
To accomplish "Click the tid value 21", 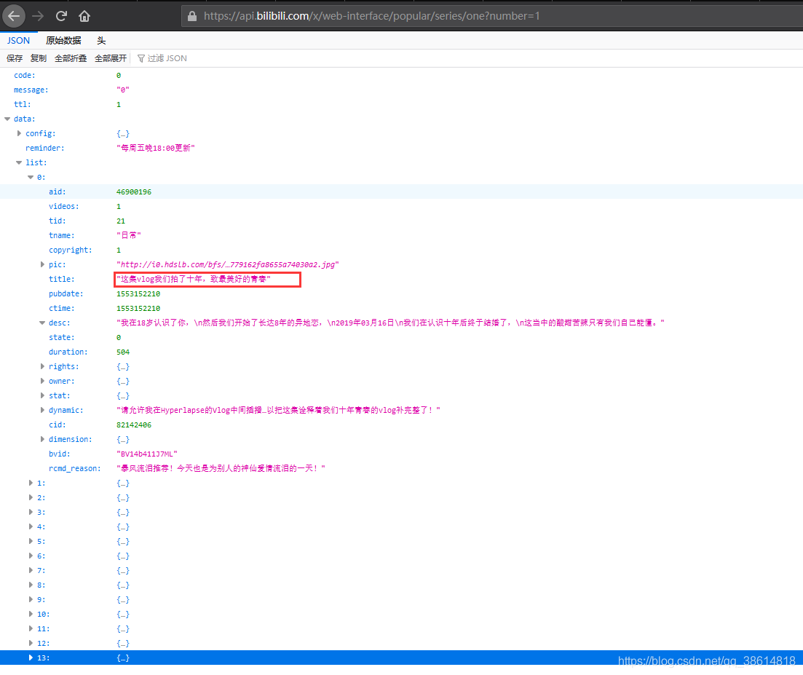I will coord(121,221).
